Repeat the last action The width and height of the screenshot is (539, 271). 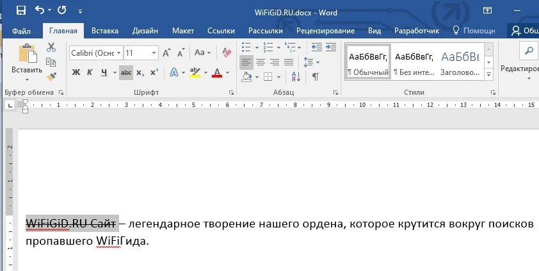(x=62, y=10)
